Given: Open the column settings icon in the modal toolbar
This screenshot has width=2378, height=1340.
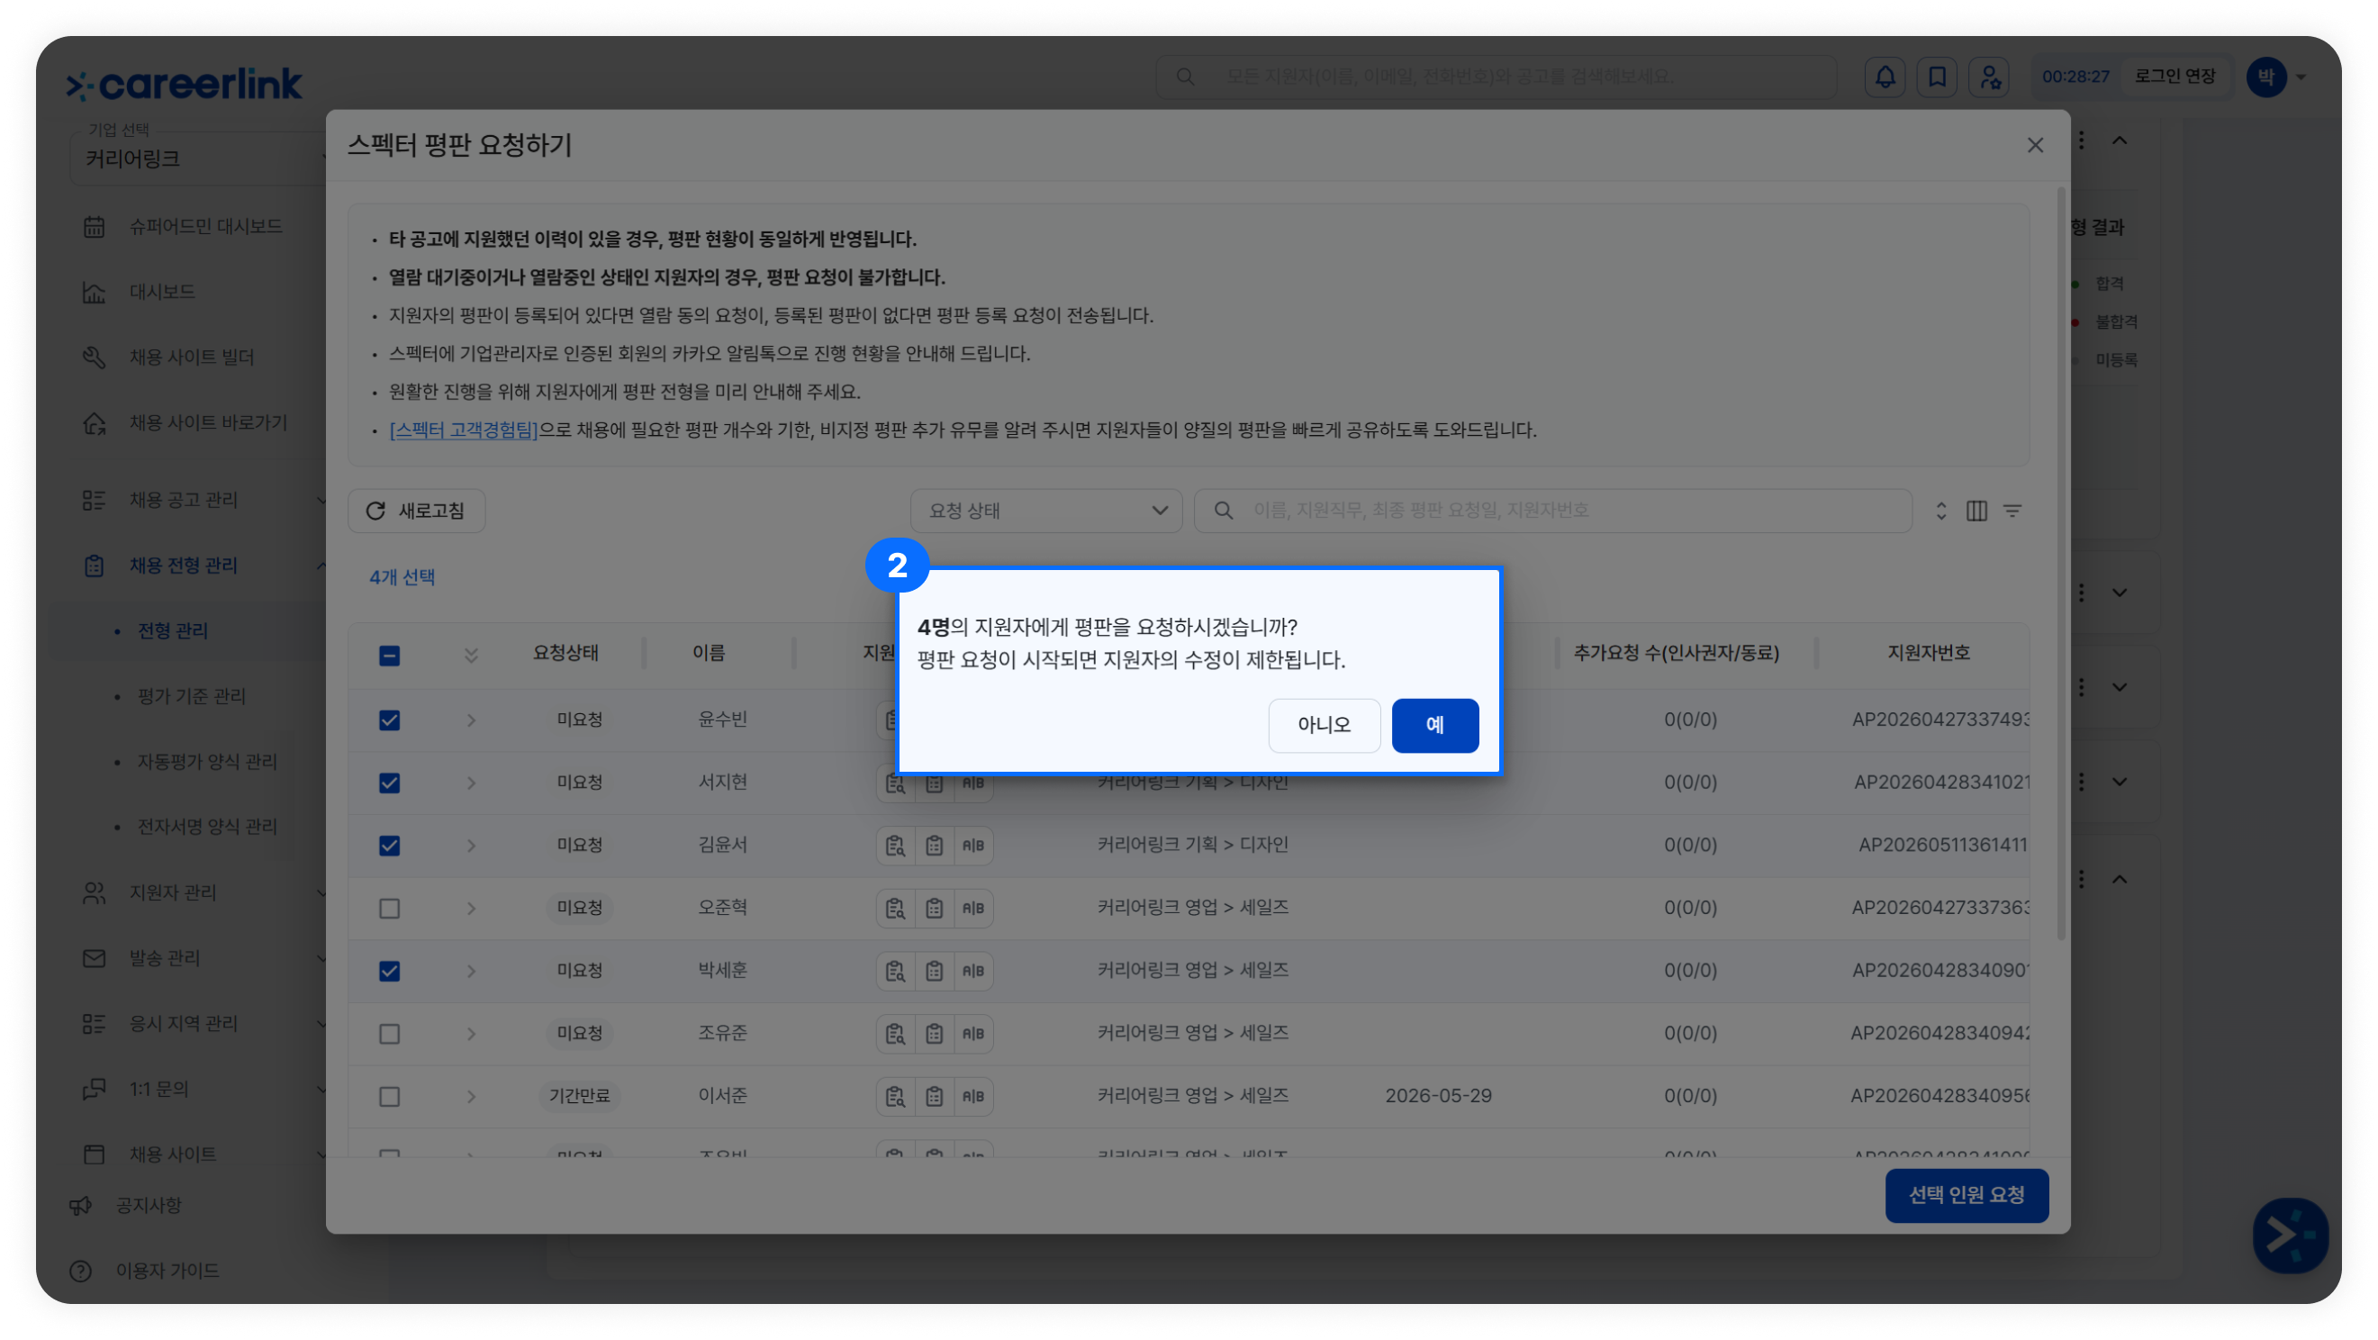Looking at the screenshot, I should [1976, 511].
